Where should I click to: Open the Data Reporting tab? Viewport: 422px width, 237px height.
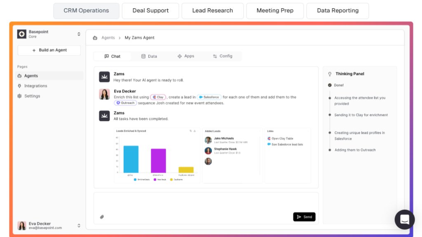[x=338, y=11]
